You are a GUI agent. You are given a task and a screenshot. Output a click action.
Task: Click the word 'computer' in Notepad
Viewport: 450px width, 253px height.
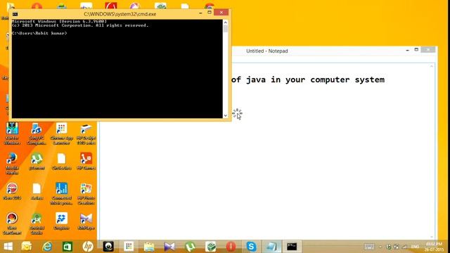point(330,80)
